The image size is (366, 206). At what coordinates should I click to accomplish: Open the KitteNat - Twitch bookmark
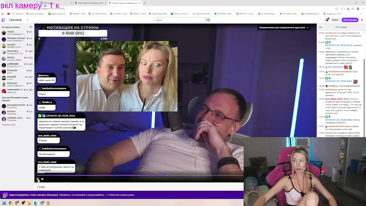coord(77,14)
